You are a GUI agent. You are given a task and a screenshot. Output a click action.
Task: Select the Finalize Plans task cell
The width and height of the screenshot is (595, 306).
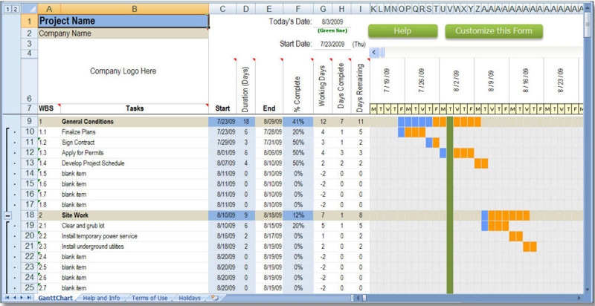point(135,132)
